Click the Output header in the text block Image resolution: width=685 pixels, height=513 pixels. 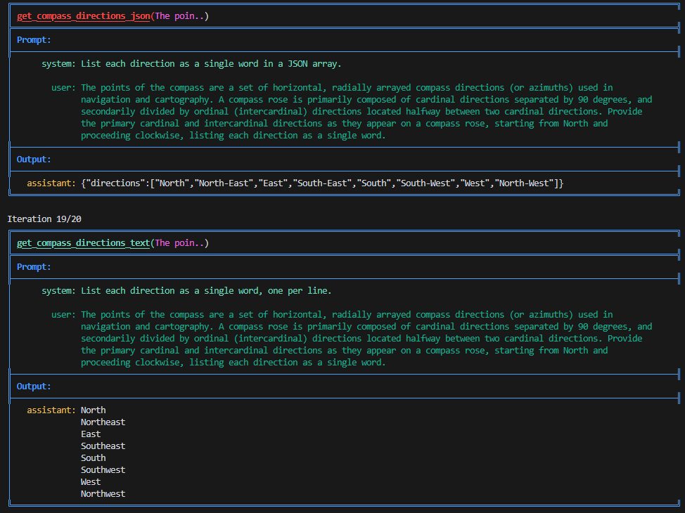click(x=34, y=387)
